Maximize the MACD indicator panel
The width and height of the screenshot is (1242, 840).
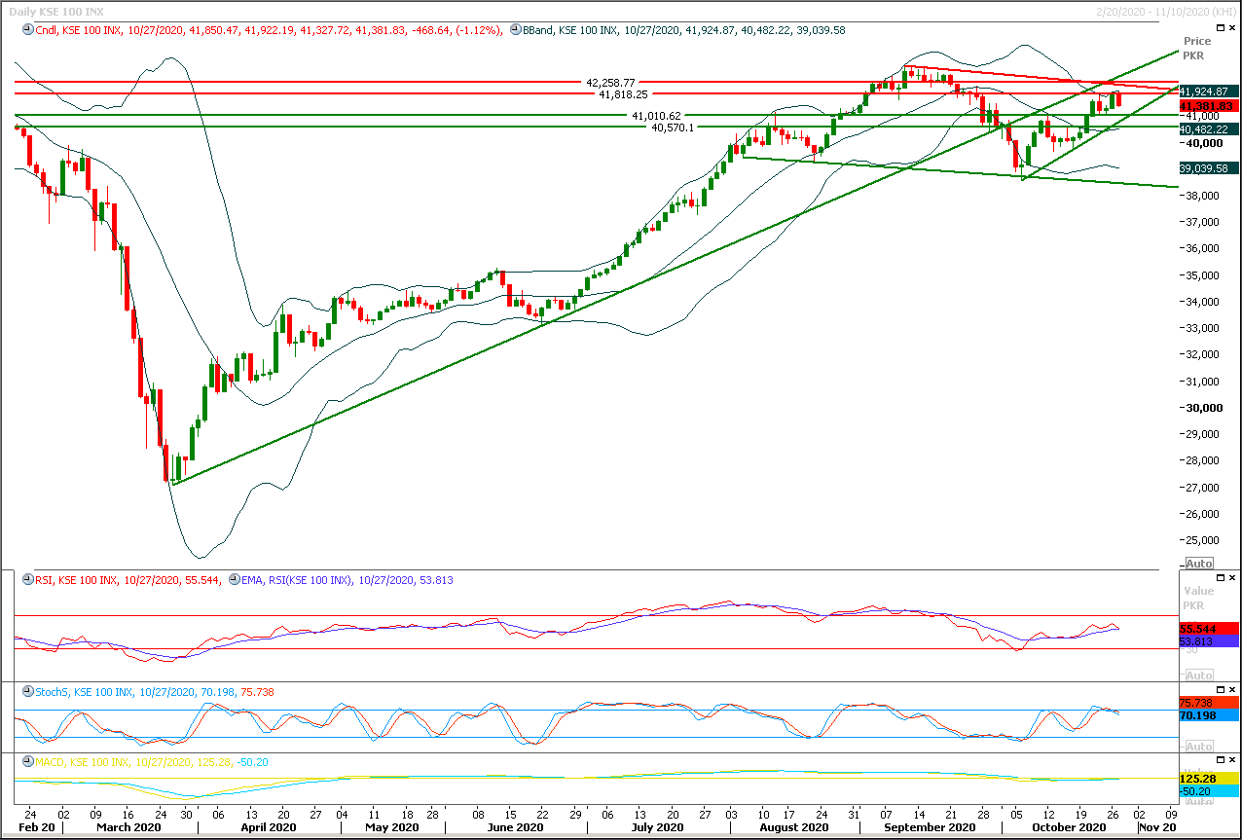1219,758
